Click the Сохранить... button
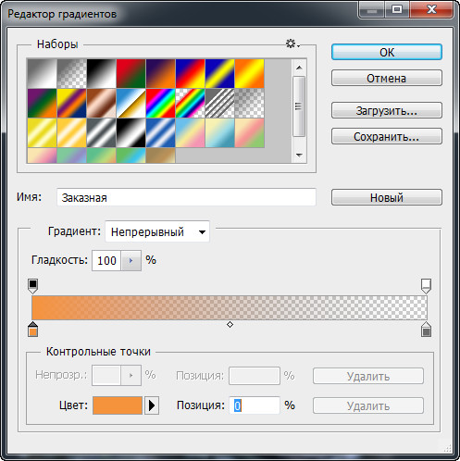The height and width of the screenshot is (461, 460). pos(387,136)
